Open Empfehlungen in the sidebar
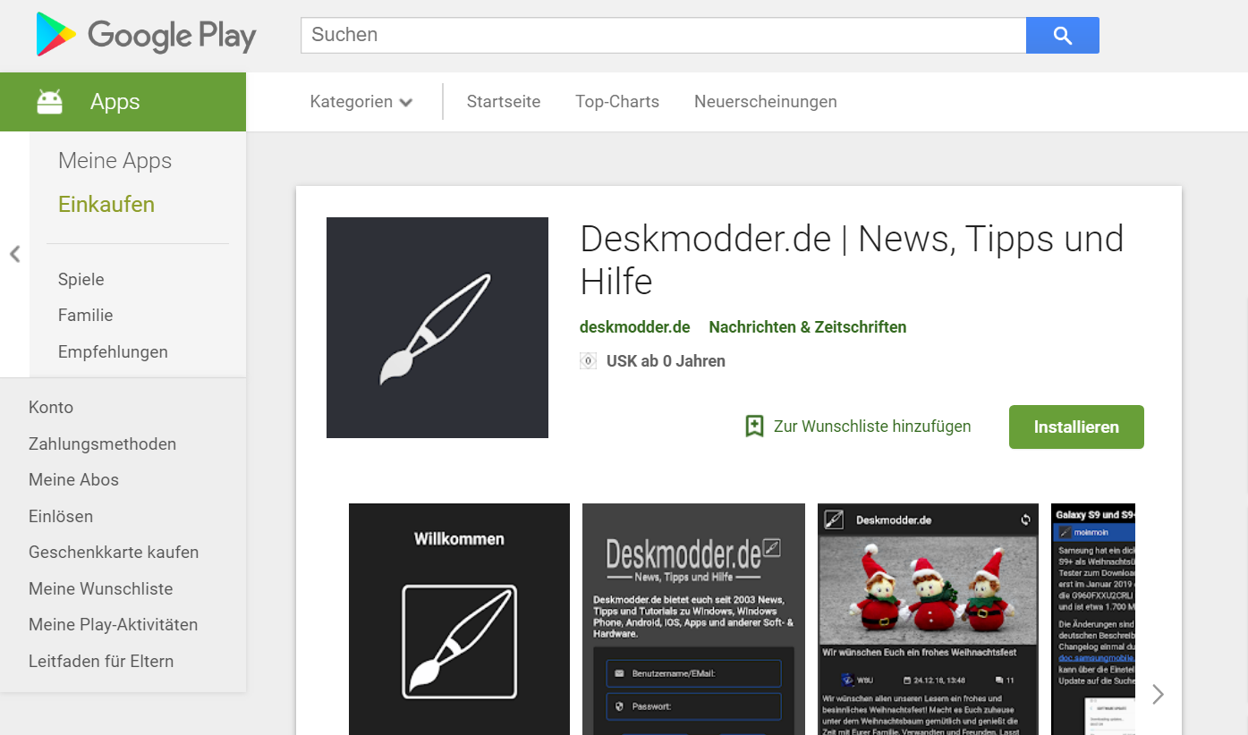 tap(113, 352)
